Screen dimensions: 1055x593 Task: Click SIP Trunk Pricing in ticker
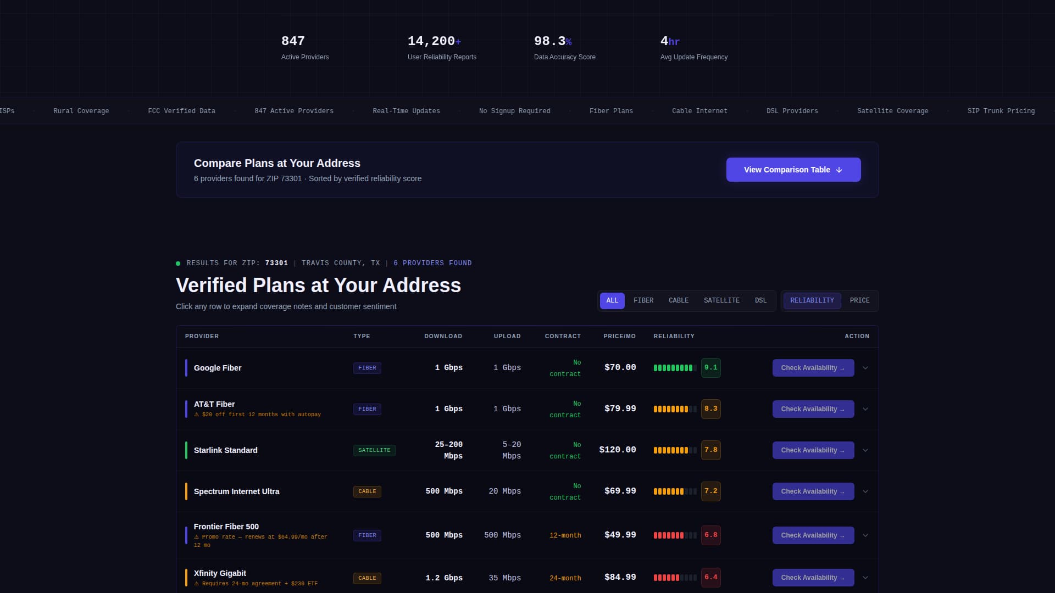(1001, 111)
